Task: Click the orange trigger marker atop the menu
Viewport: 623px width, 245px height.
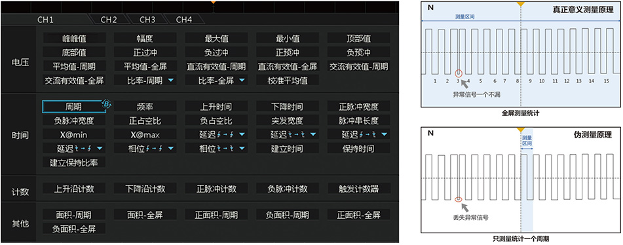Action: tap(214, 2)
